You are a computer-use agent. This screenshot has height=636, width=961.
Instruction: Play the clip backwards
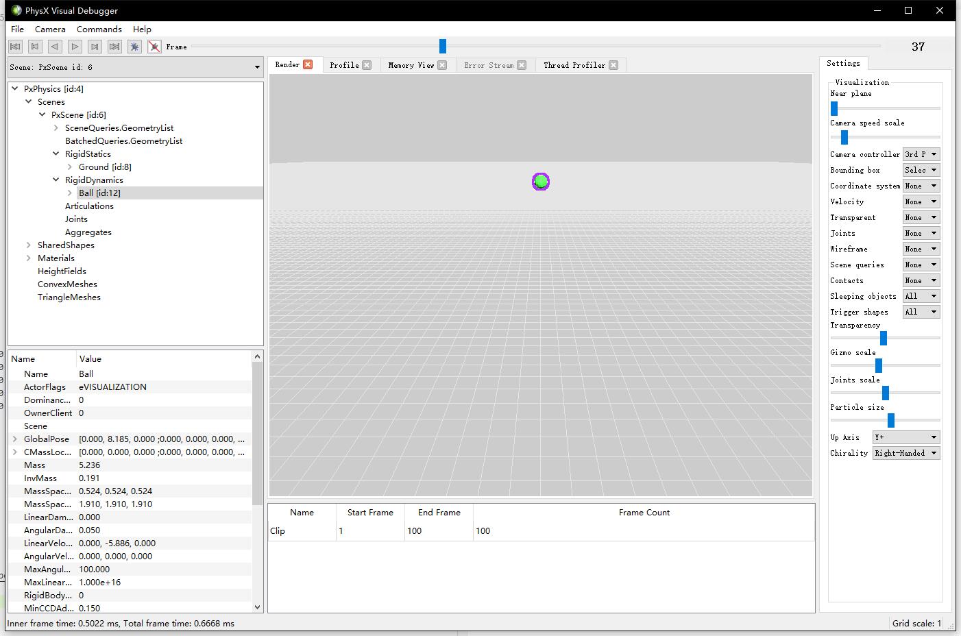point(55,47)
